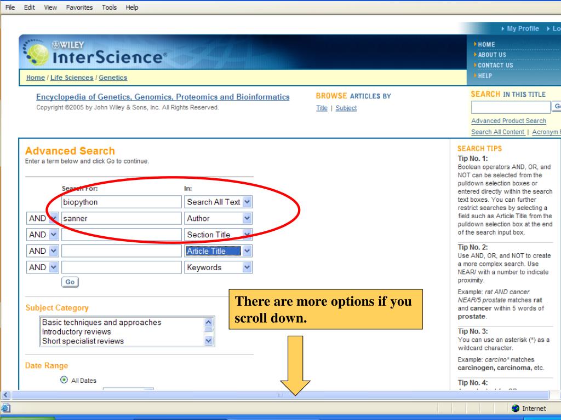The image size is (561, 420).
Task: Click the Subject Category list scroll-down arrow
Action: (208, 341)
